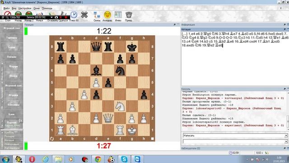Click the Стоп no-entry toolbar icon
Viewport: 289px width, 163px height.
(8, 14)
